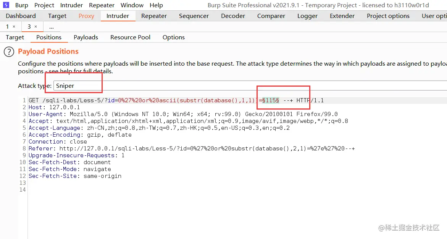Open the Intruder Options sub-tab

(174, 37)
